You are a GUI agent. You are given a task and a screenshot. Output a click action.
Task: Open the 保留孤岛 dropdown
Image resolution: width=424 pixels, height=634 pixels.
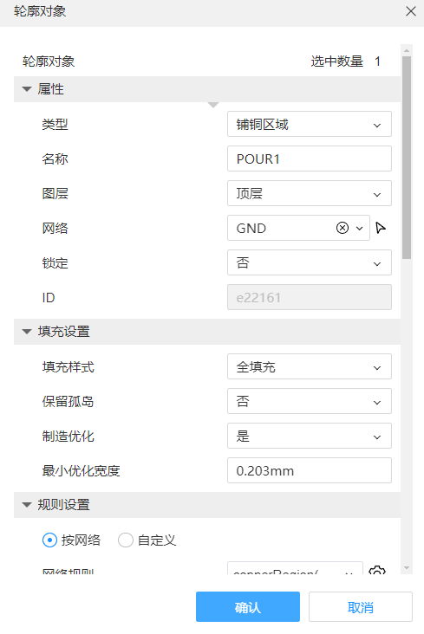click(x=310, y=402)
